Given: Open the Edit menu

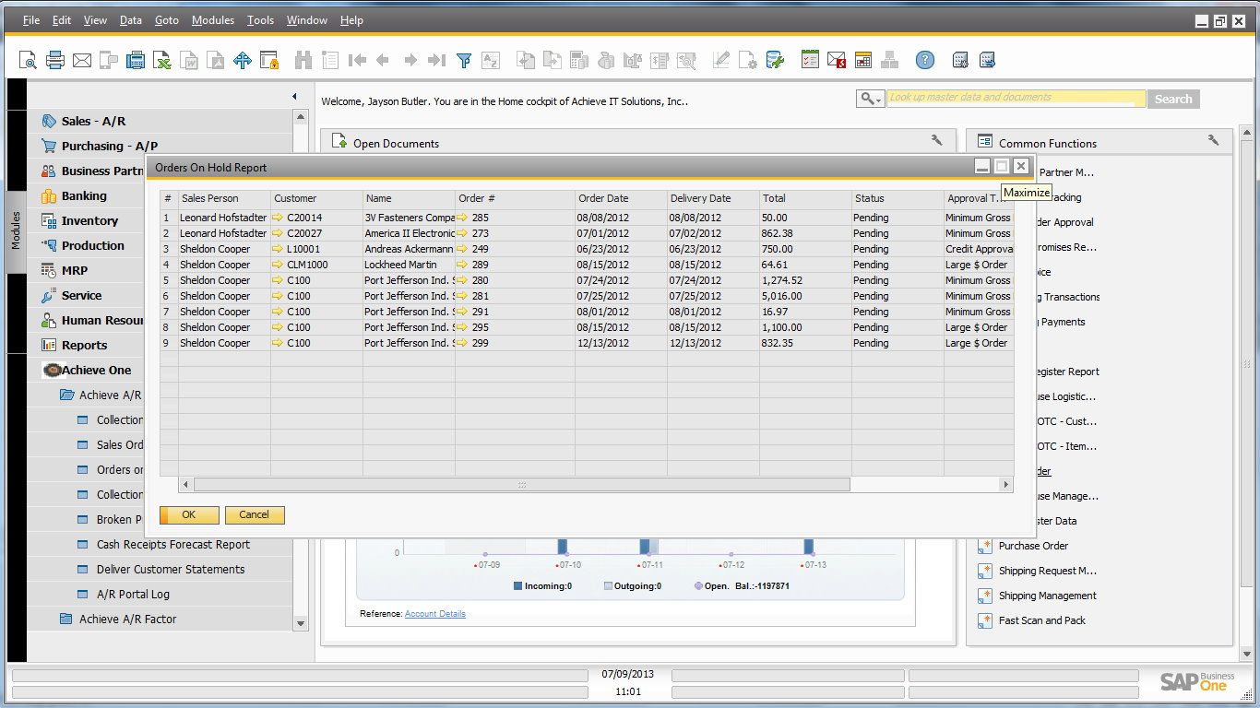Looking at the screenshot, I should pos(62,19).
